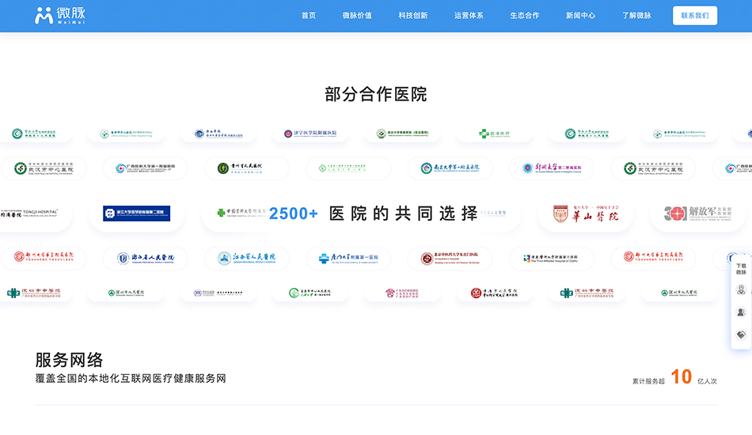Click the 浙江大学医学院附属第二医院 blue logo
Image resolution: width=752 pixels, height=435 pixels.
tap(136, 214)
